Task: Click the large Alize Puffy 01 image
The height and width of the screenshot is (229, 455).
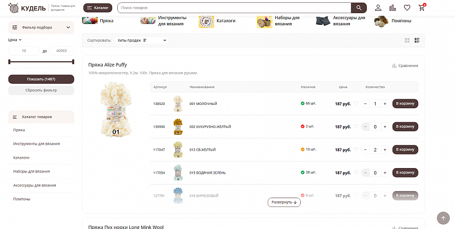Action: 116,109
